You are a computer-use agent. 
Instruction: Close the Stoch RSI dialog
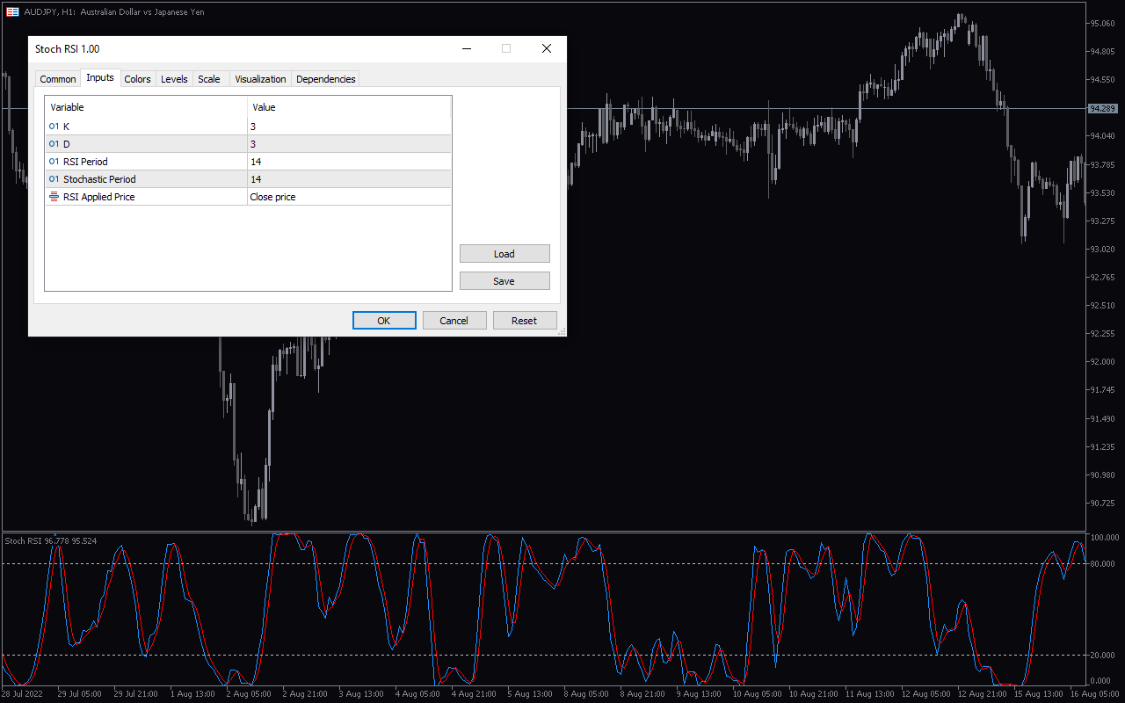[547, 49]
